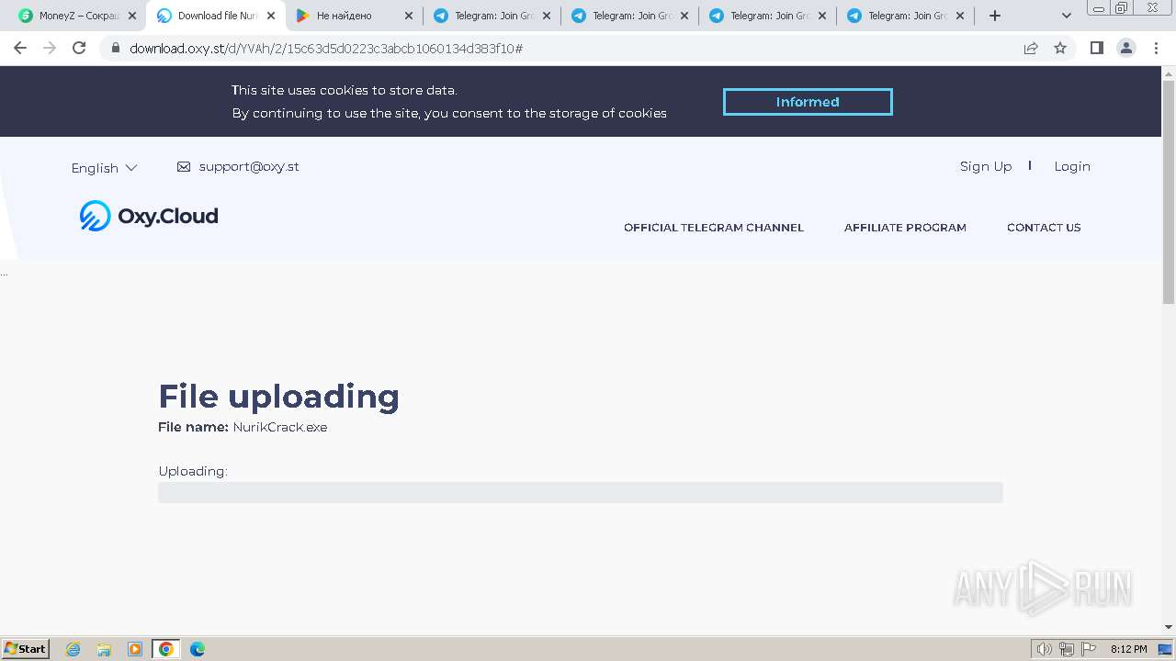
Task: Open the File Explorer taskbar icon
Action: 104,649
